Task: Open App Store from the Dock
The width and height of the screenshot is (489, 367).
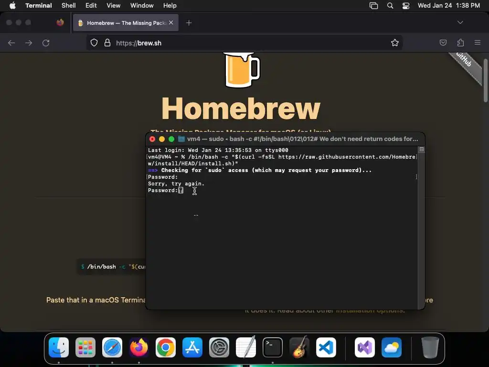Action: pyautogui.click(x=192, y=347)
